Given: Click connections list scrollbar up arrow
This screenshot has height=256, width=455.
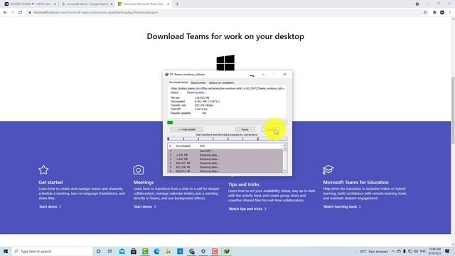Looking at the screenshot, I should pyautogui.click(x=285, y=145).
